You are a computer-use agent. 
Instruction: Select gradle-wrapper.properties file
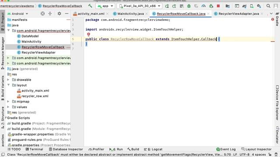pyautogui.click(x=38, y=134)
